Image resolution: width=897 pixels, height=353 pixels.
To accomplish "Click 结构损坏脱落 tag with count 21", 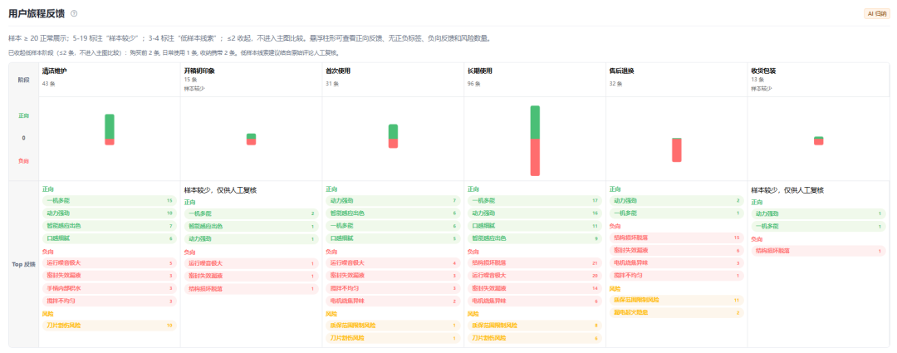I will [535, 263].
